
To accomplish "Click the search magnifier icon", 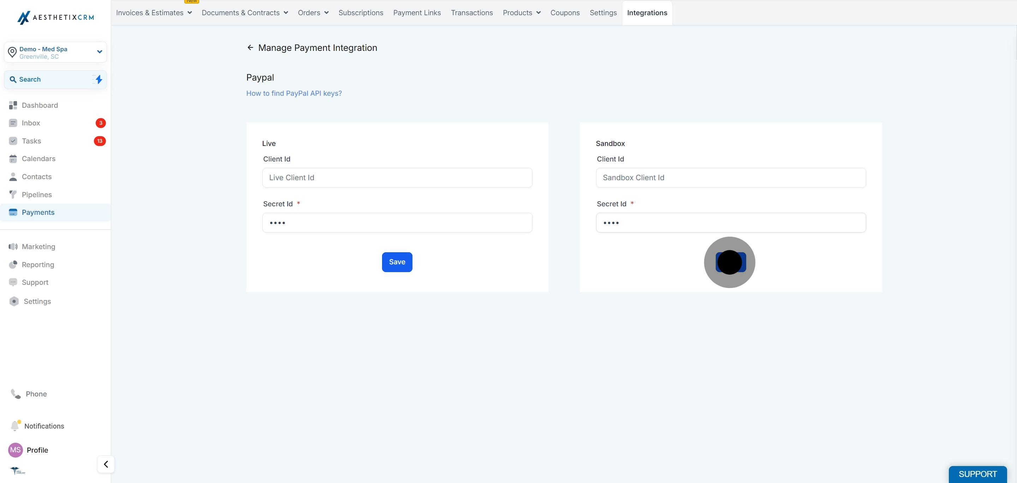I will 13,79.
